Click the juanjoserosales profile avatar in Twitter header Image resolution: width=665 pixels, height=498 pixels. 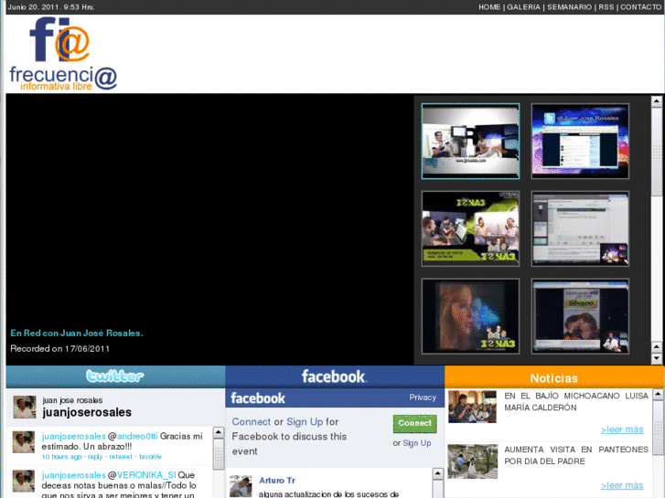click(x=24, y=407)
